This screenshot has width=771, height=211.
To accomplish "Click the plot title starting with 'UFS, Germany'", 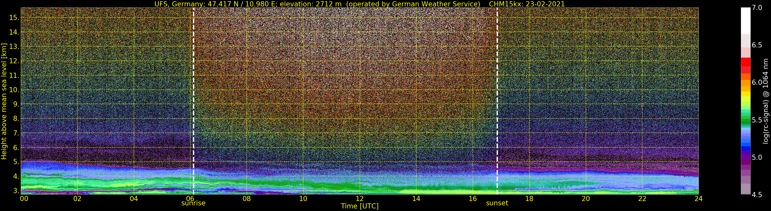I will coord(359,4).
